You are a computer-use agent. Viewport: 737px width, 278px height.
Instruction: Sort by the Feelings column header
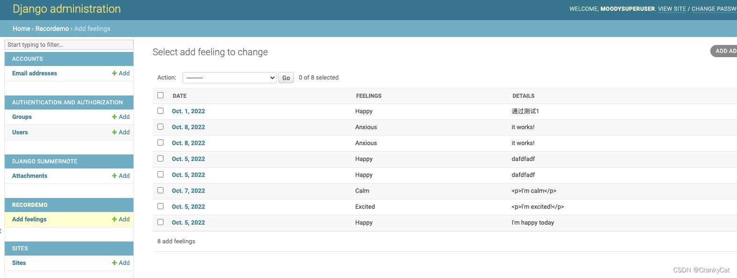pos(368,96)
